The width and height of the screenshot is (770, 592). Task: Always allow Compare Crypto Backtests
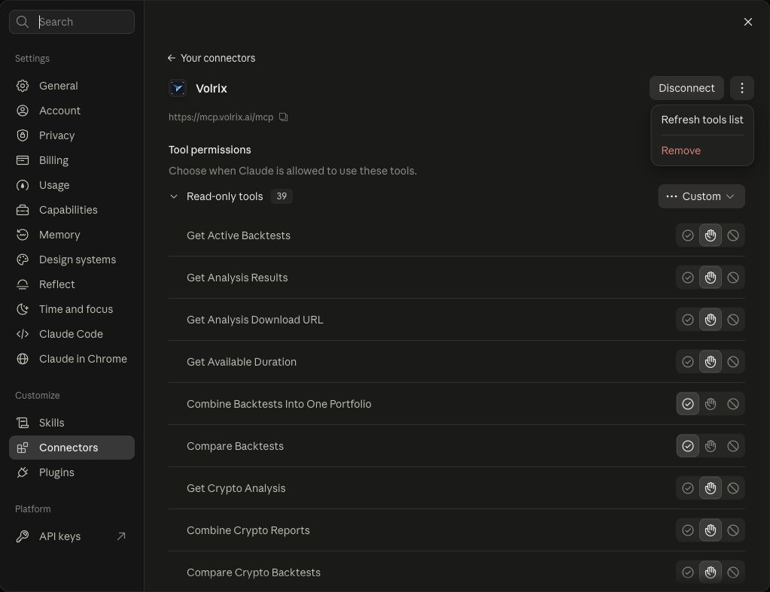tap(687, 572)
